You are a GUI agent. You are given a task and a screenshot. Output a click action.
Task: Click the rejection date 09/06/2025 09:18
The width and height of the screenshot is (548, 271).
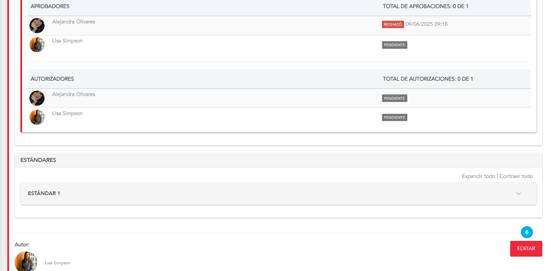tap(426, 24)
